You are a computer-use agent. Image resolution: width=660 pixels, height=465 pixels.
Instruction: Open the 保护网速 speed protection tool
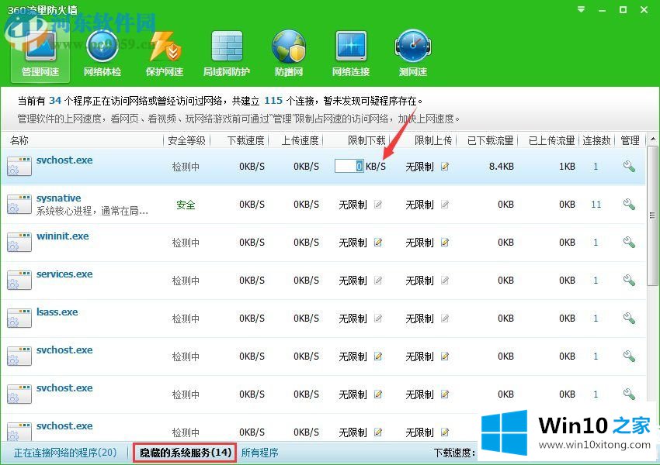[165, 53]
